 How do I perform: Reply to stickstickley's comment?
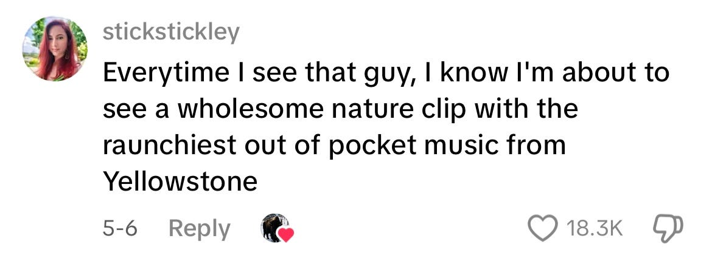(200, 229)
